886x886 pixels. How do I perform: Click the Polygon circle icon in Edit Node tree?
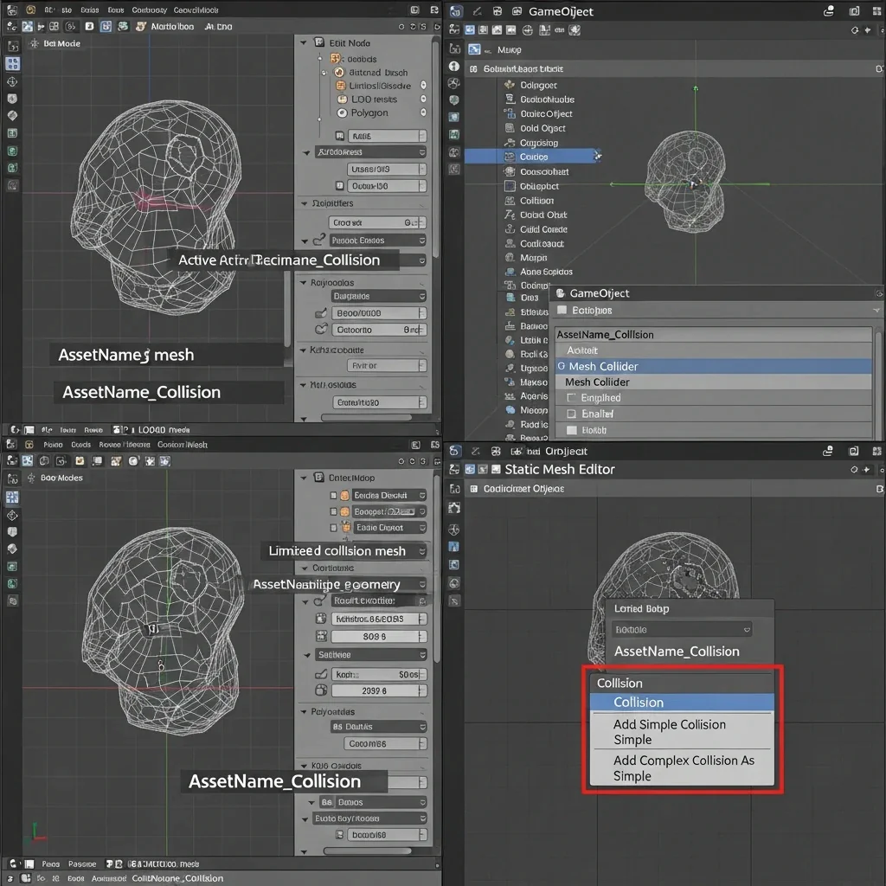342,113
